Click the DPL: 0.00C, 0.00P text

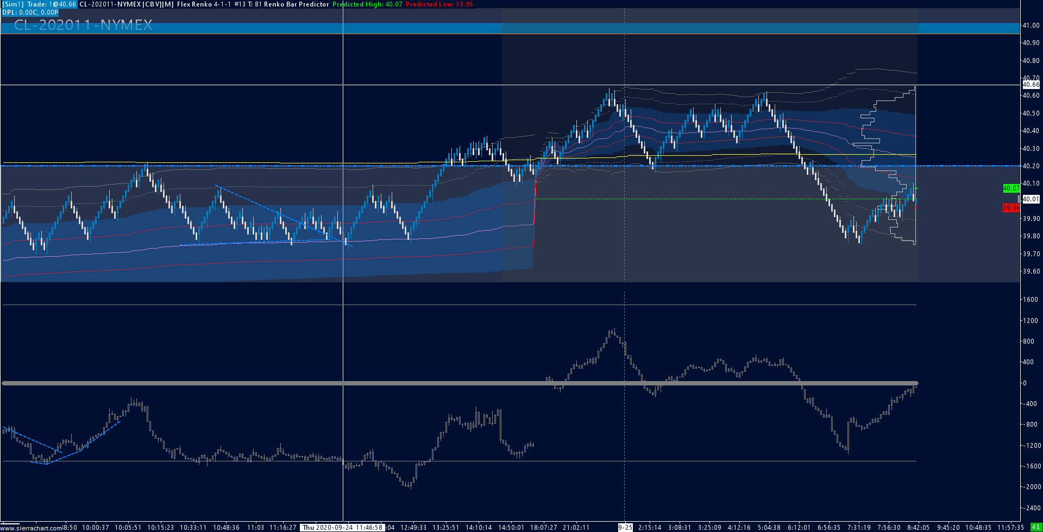coord(30,12)
